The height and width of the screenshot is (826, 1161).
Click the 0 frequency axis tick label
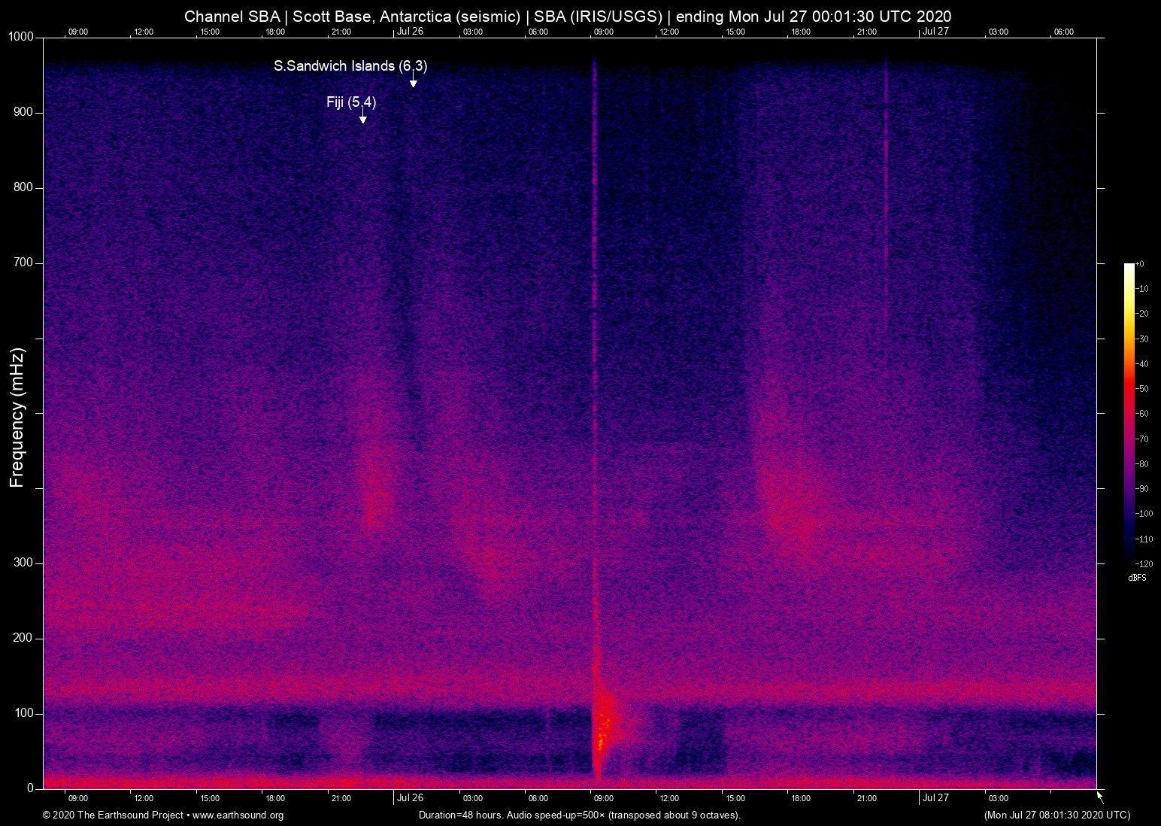pos(30,788)
